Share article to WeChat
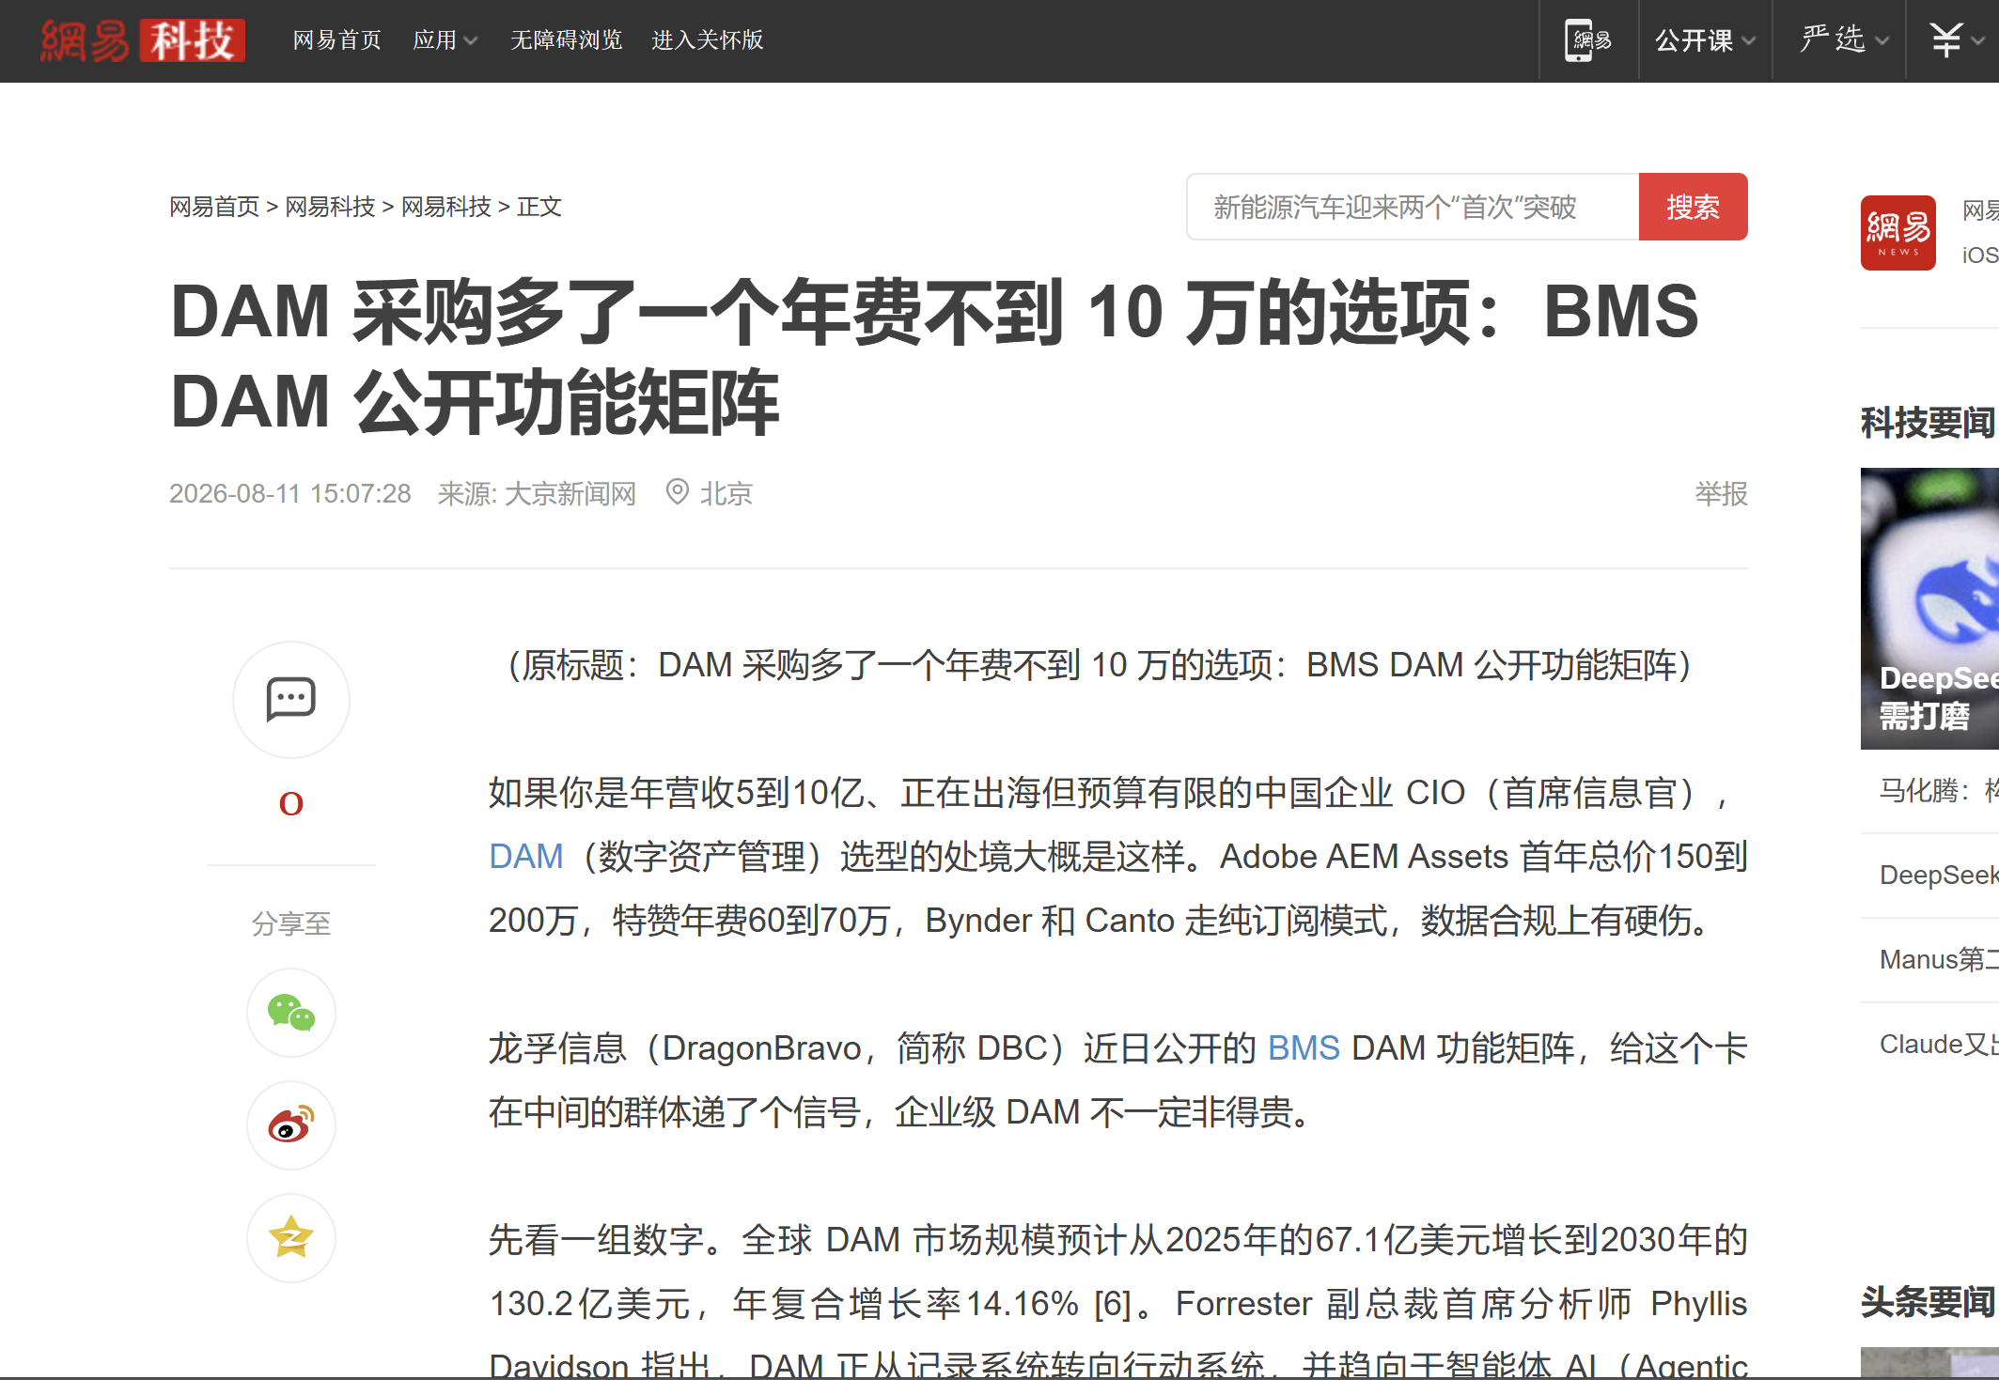 click(291, 1013)
